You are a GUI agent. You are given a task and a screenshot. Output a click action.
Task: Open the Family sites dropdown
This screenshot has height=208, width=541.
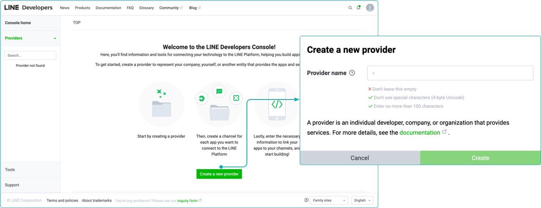329,200
